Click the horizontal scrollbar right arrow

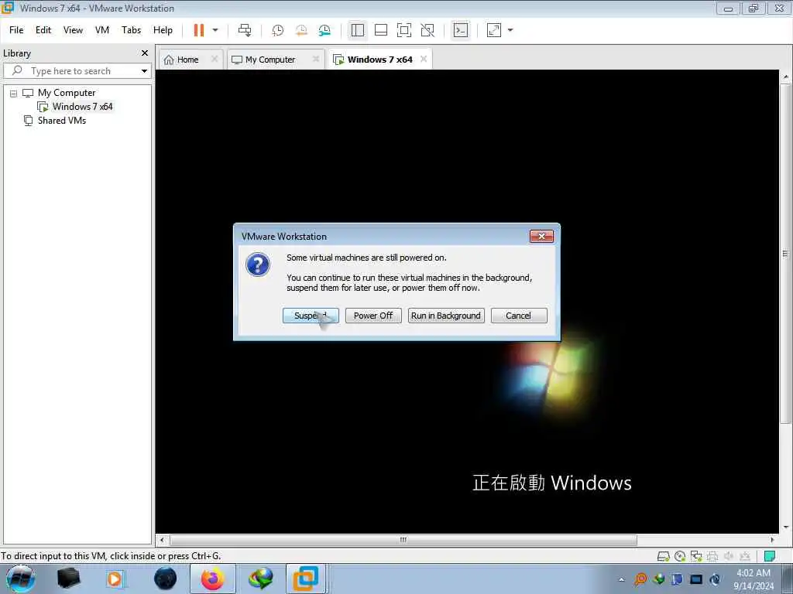coord(772,540)
